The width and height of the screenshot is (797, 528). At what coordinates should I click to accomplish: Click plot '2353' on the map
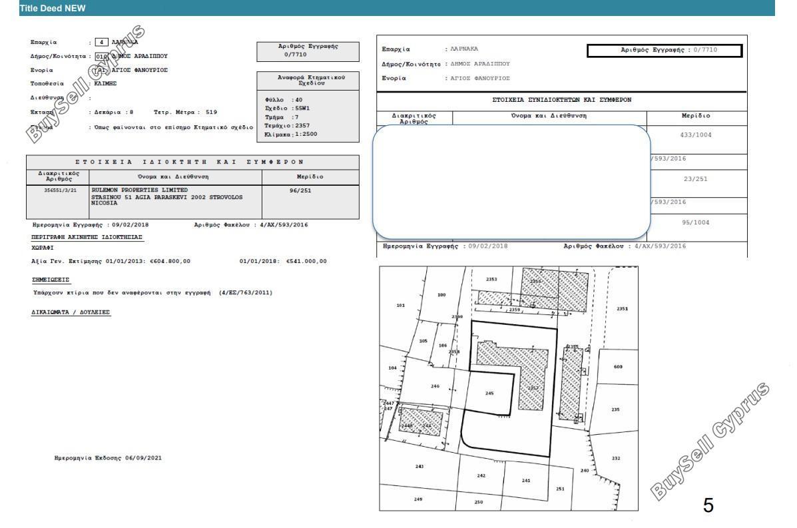[491, 279]
